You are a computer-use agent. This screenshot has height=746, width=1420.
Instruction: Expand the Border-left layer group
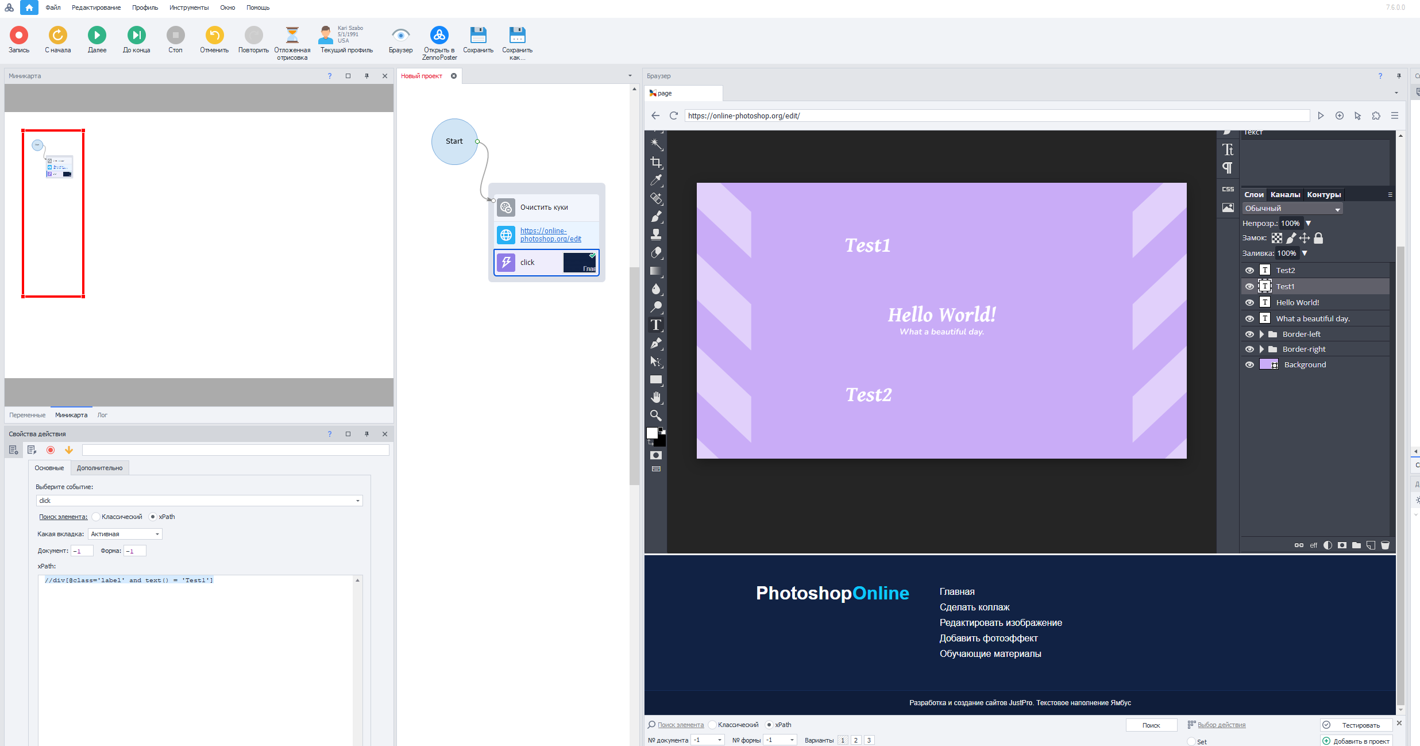[x=1261, y=334]
